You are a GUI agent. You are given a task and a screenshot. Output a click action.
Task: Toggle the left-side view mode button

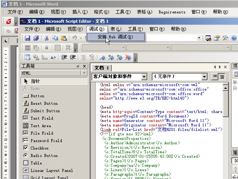click(x=215, y=76)
